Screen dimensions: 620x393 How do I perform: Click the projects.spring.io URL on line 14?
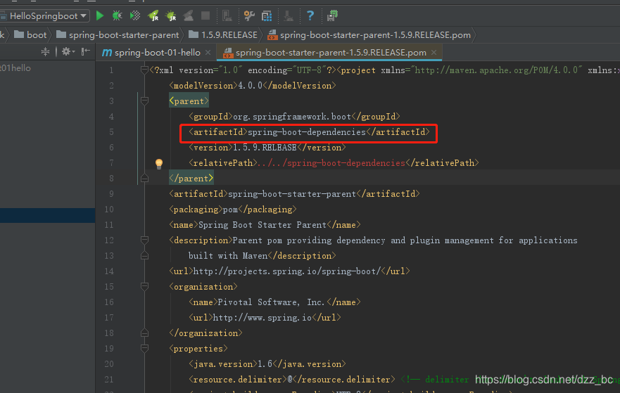click(x=287, y=271)
